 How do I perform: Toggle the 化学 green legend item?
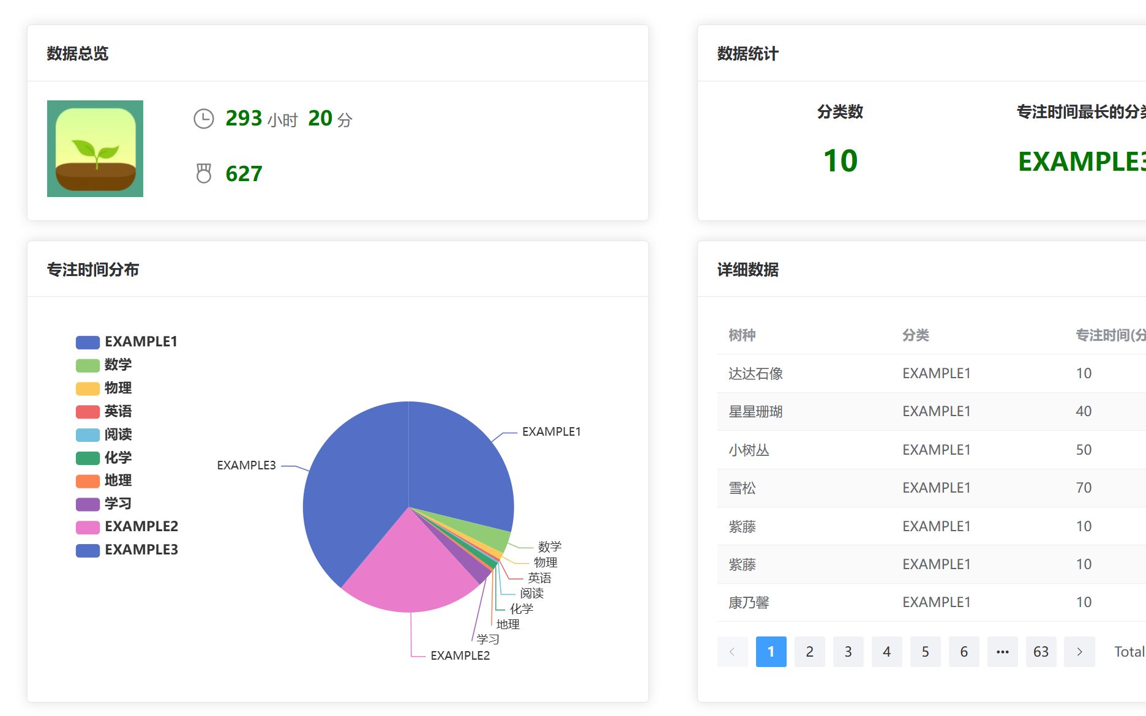(104, 458)
